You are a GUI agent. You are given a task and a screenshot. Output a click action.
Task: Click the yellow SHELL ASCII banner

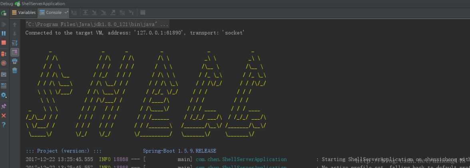(x=146, y=94)
